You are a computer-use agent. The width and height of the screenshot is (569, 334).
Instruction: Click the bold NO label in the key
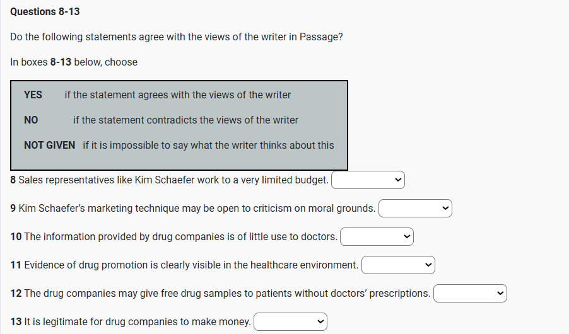[31, 120]
